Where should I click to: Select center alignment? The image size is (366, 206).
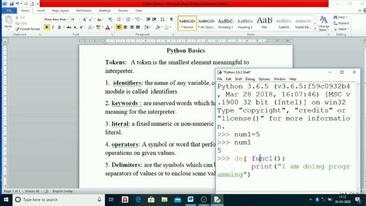[x=125, y=27]
